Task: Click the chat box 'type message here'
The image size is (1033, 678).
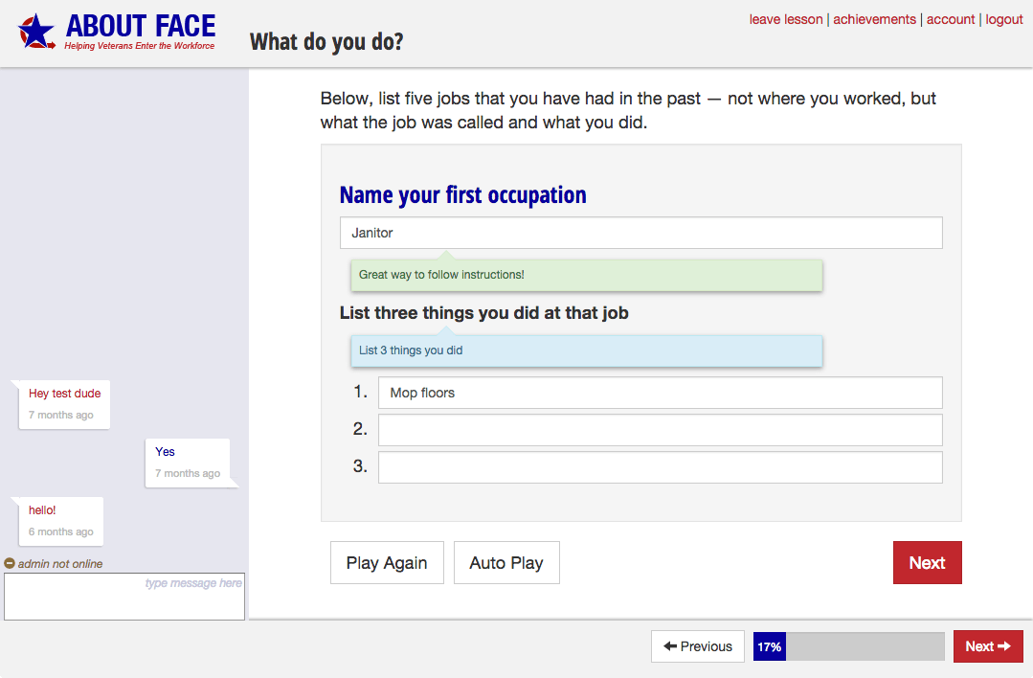Action: click(x=124, y=597)
